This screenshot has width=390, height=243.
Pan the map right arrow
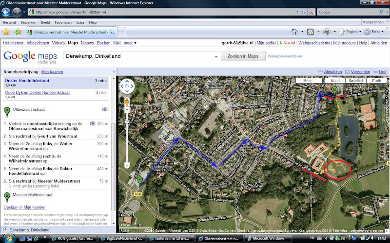point(132,87)
